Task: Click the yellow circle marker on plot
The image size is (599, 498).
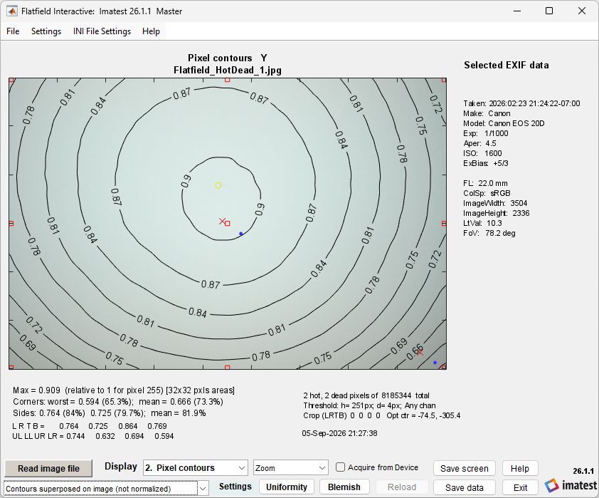Action: click(218, 185)
